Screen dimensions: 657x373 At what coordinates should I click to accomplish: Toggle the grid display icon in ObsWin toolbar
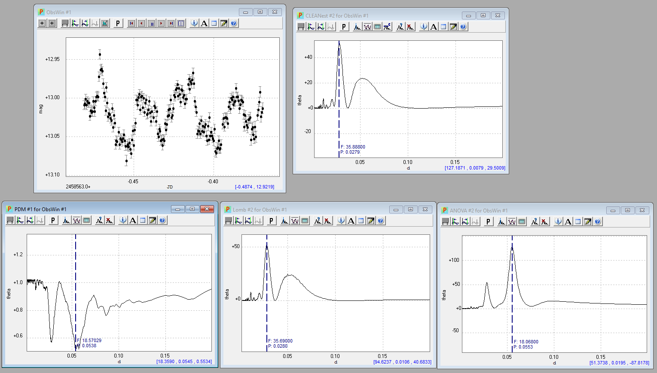coord(65,24)
